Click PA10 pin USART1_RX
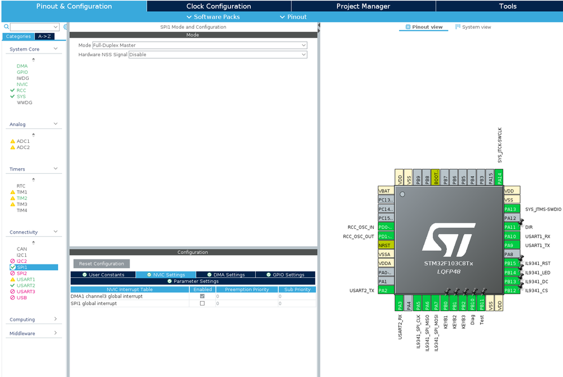Screen dimensions: 563x377 click(512, 236)
